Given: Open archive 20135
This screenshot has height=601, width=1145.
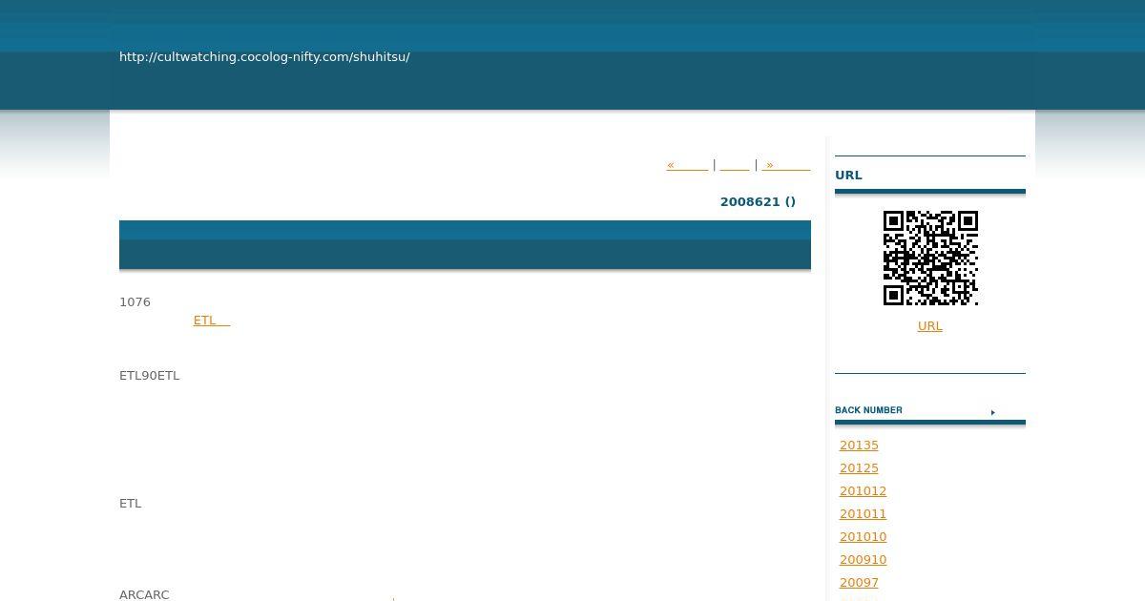Looking at the screenshot, I should click(x=859, y=446).
